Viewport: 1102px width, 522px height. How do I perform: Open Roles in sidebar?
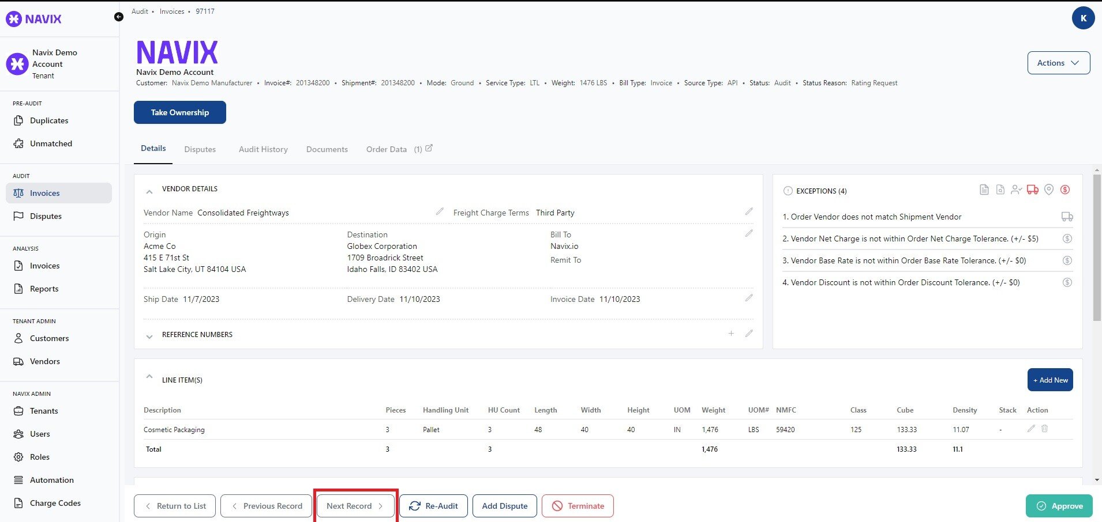(39, 457)
